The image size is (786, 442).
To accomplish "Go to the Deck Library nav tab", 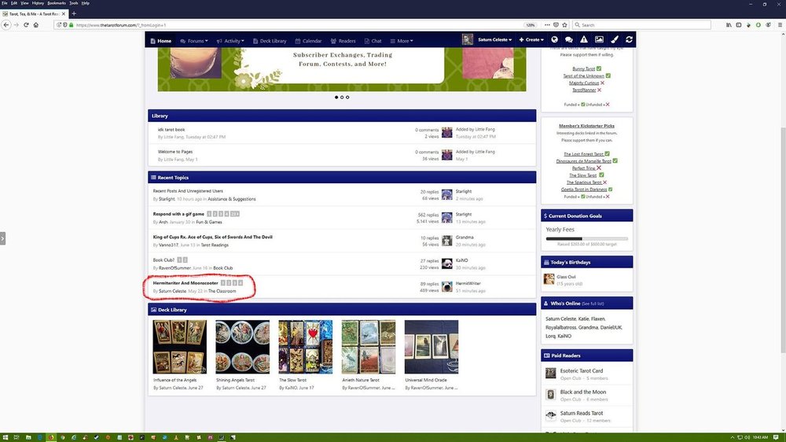I will (270, 40).
